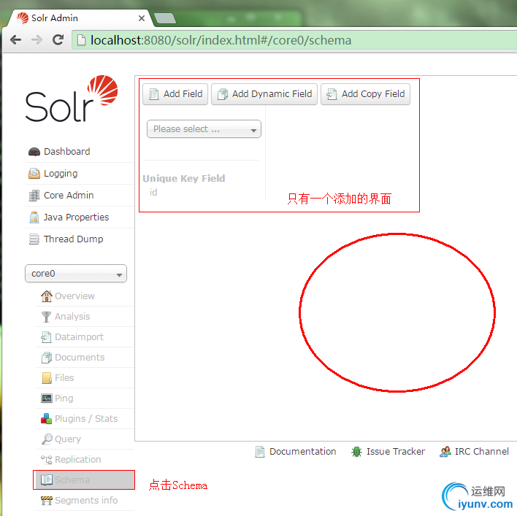Close the Solr Admin browser tab

(x=142, y=18)
